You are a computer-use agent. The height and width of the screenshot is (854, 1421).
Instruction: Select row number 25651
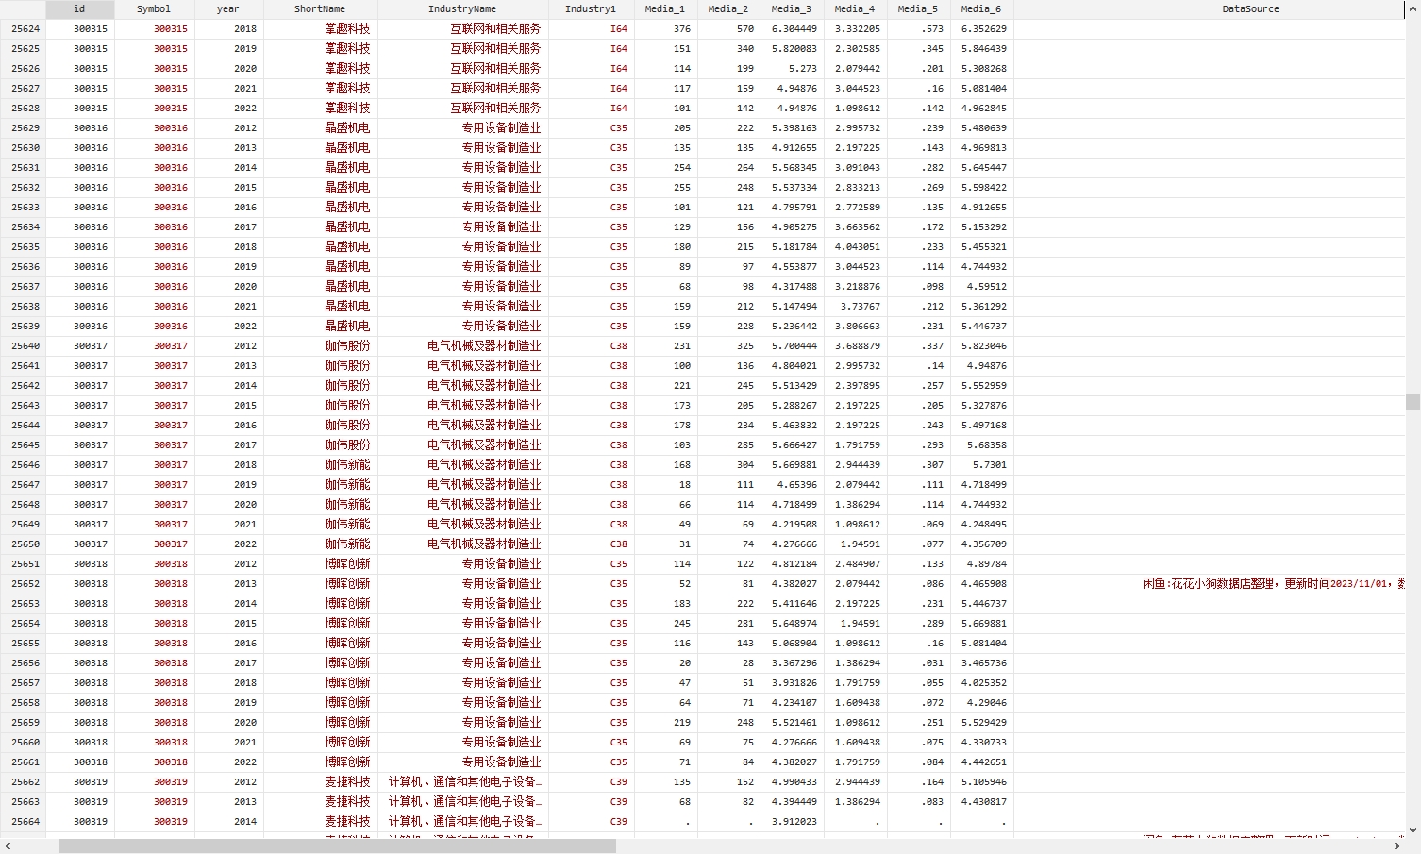25,564
